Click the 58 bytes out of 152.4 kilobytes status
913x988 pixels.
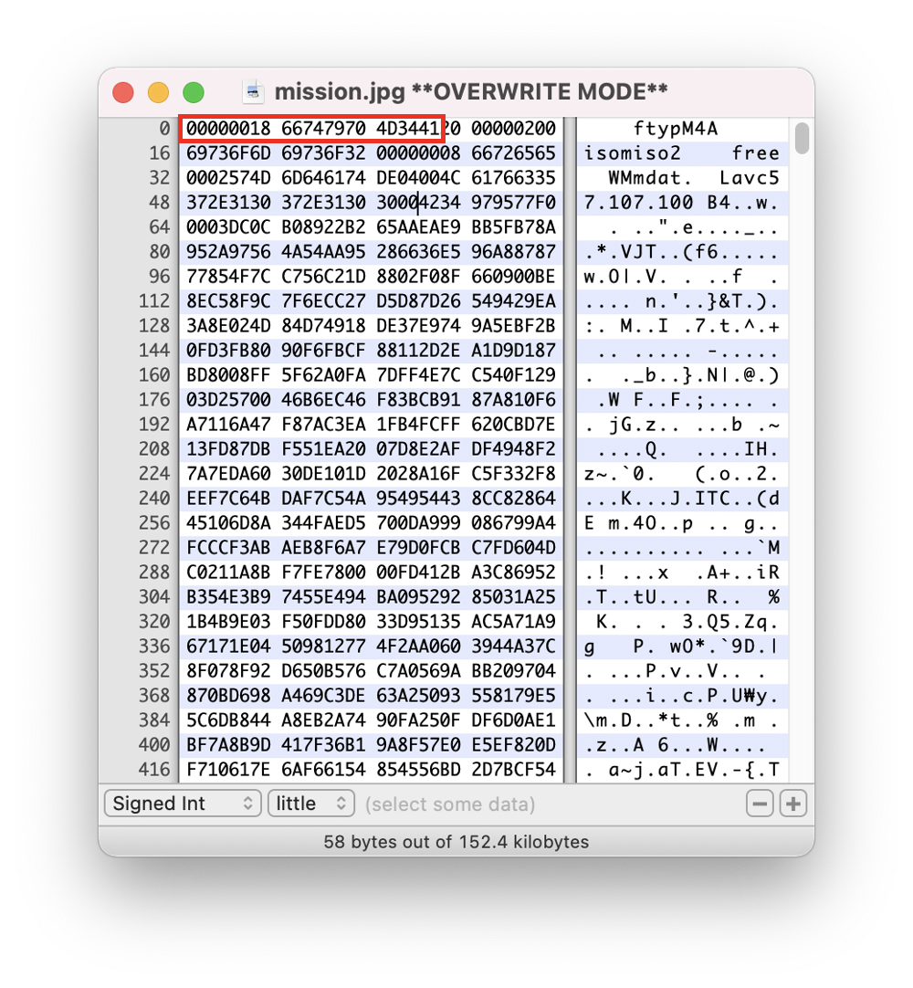point(456,842)
